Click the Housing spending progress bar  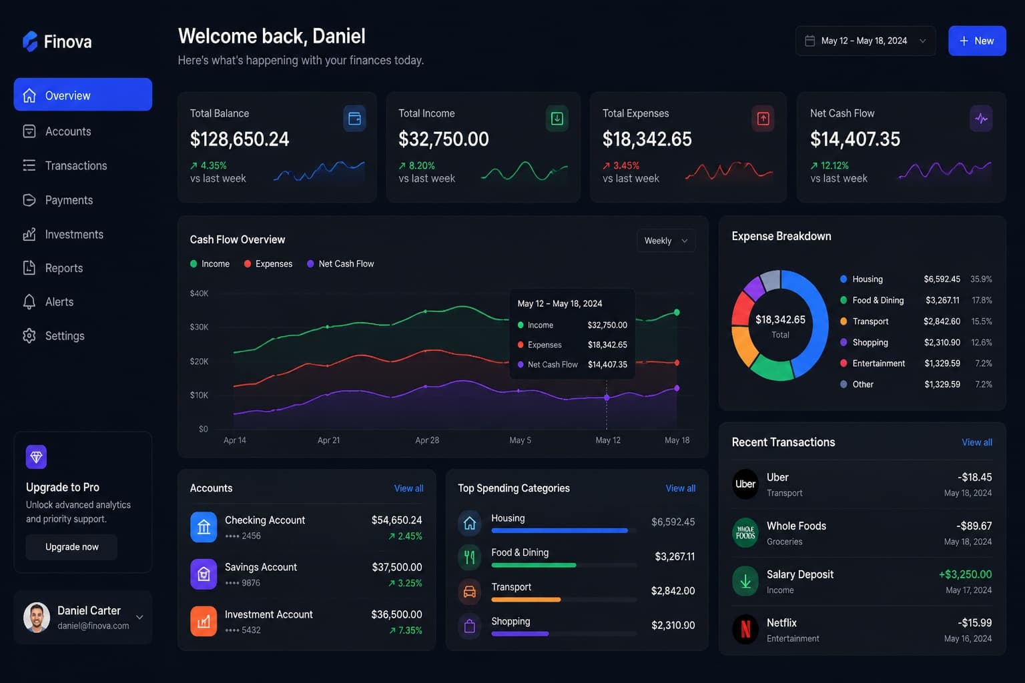pos(564,531)
